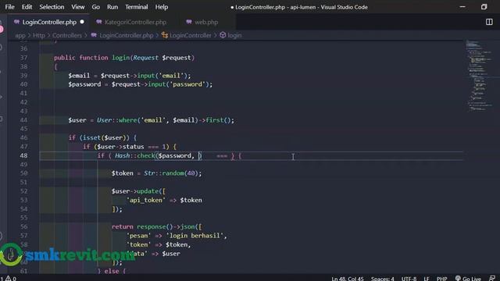The image size is (500, 281).
Task: Change indentation via Spaces: 4
Action: tap(382, 278)
